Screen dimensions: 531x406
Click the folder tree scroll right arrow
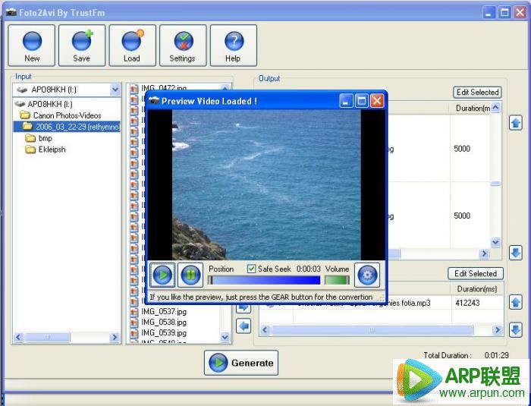click(x=115, y=337)
